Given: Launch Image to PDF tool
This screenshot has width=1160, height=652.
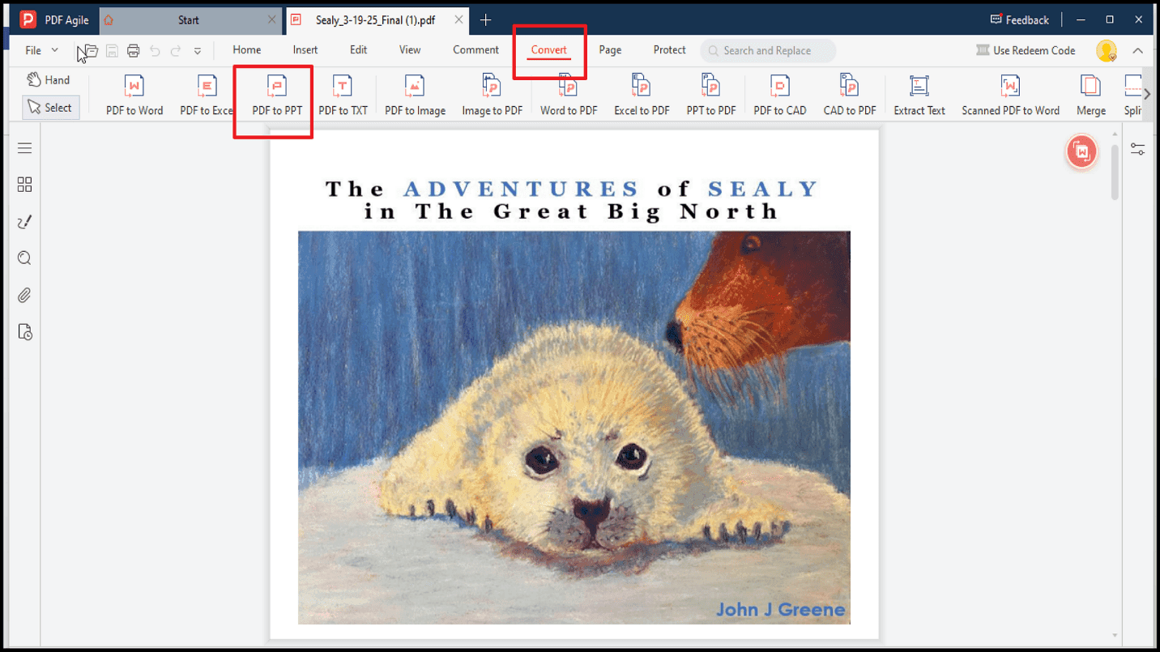Looking at the screenshot, I should 492,95.
